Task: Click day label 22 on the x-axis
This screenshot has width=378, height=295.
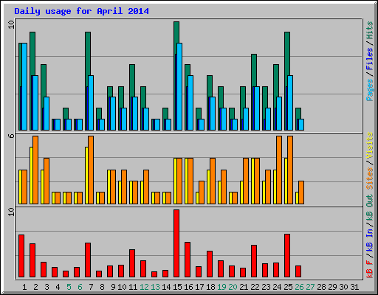Action: point(255,287)
